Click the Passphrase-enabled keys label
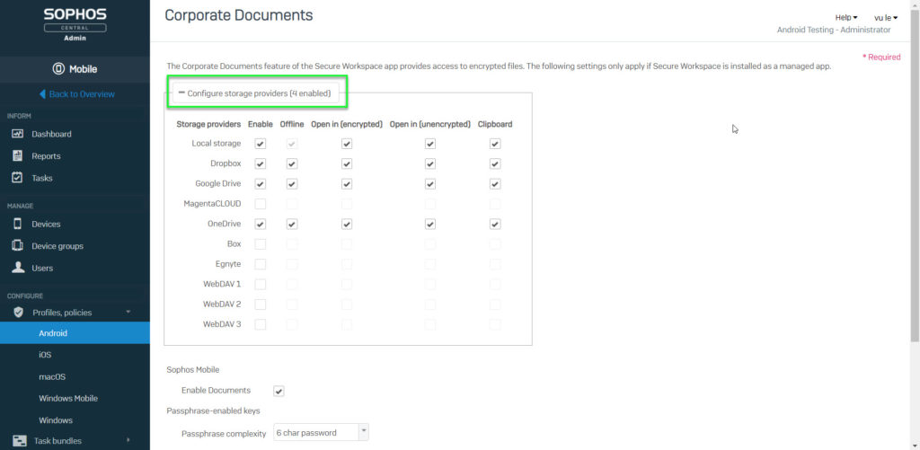This screenshot has width=920, height=450. pos(214,410)
